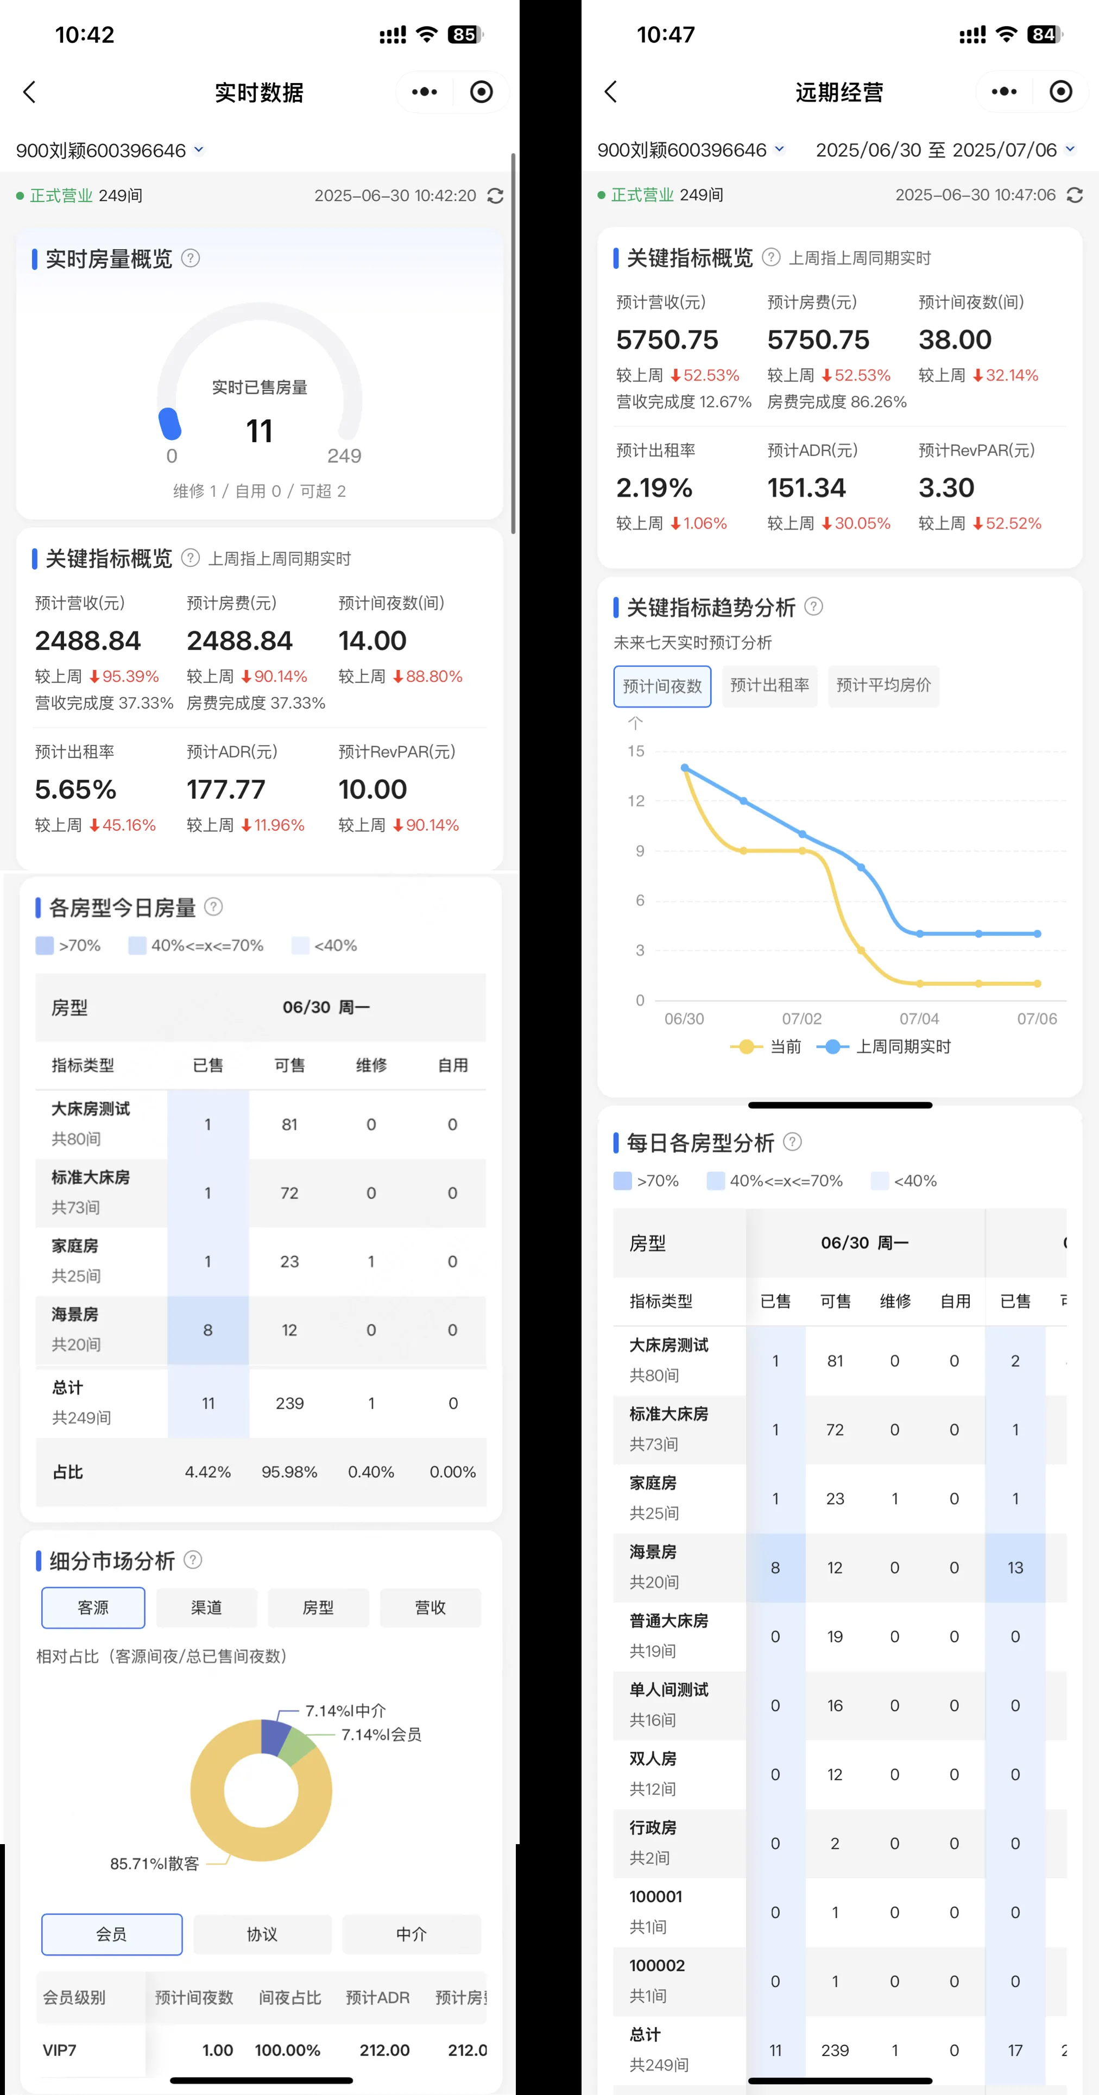This screenshot has width=1099, height=2095.
Task: Select the 房型 market segment tab
Action: tap(318, 1607)
